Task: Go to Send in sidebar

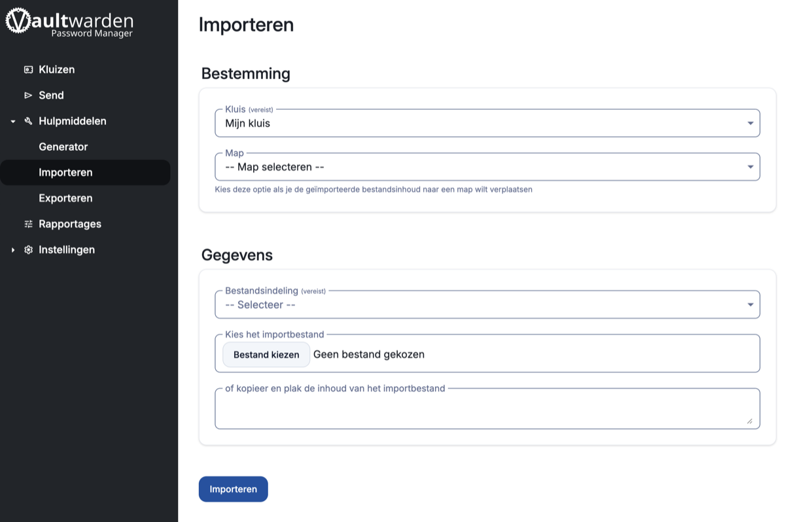Action: coord(51,95)
